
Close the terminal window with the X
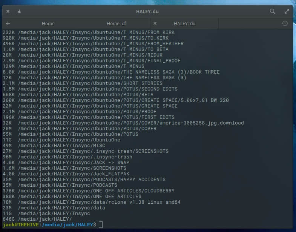8,12
